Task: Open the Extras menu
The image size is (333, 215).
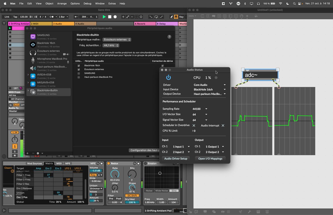Action: click(x=112, y=4)
